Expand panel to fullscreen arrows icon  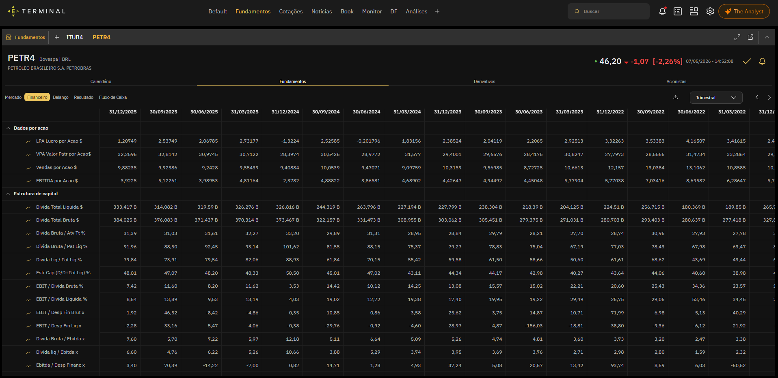pos(737,37)
